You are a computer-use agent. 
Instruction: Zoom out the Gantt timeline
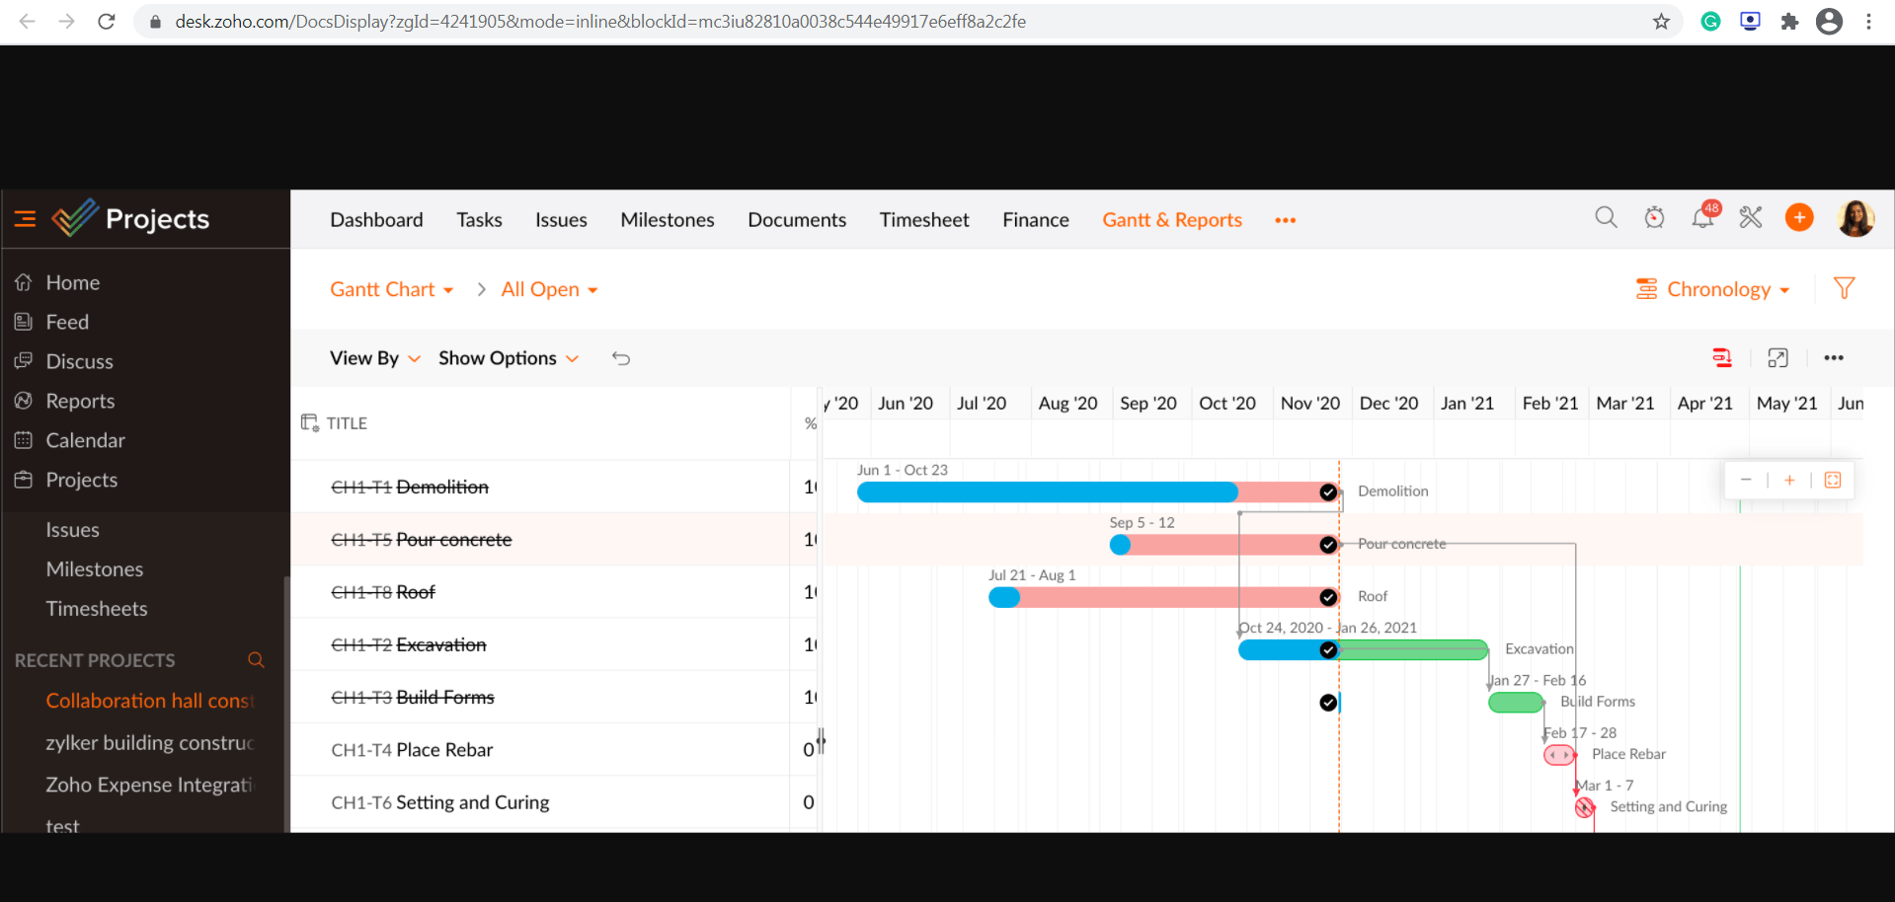click(1746, 480)
